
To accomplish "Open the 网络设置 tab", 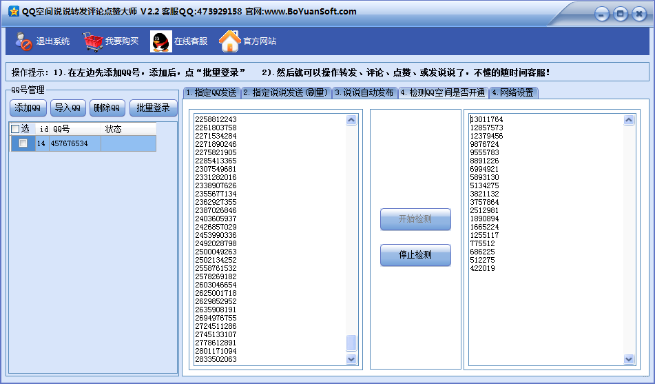I will pyautogui.click(x=513, y=92).
